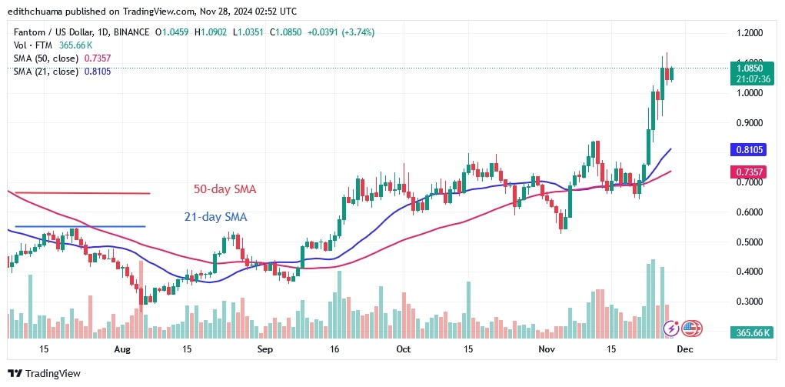Click the BINANCE exchange label
Viewport: 785px width, 387px height.
tap(131, 32)
